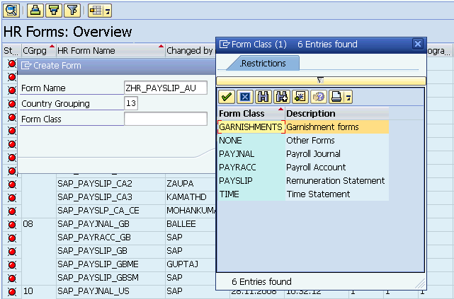
Task: Click the sort descending toolbar icon
Action: point(54,10)
